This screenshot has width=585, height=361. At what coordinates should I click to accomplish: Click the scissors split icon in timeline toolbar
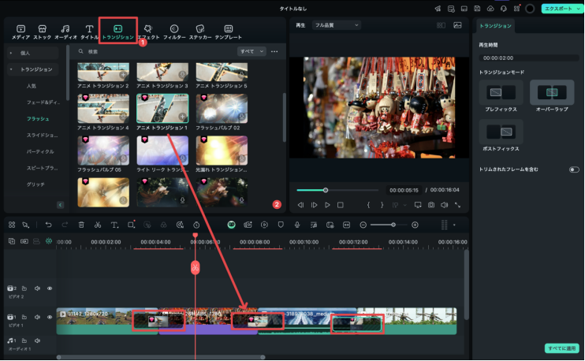pyautogui.click(x=98, y=225)
